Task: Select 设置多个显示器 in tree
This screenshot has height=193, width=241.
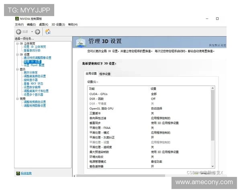Action: (33, 94)
